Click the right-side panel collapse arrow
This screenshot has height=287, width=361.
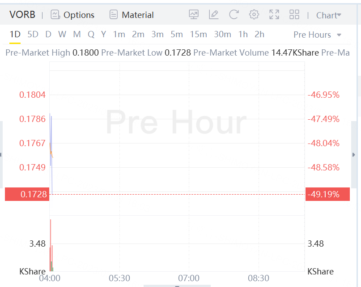pyautogui.click(x=354, y=155)
